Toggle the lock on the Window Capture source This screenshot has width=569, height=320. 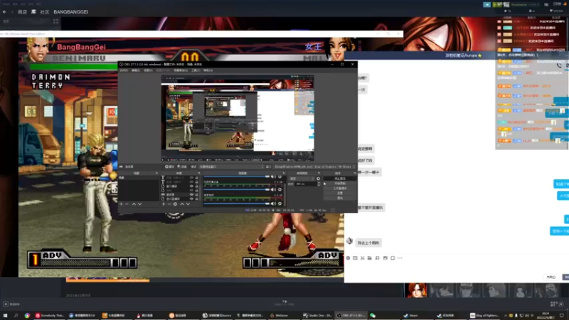pyautogui.click(x=197, y=186)
